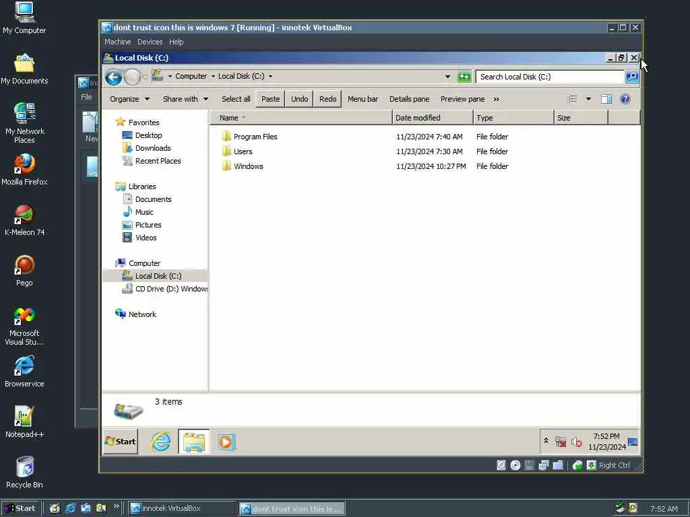The image size is (690, 517).
Task: Open the Devices menu in VirtualBox
Action: [150, 42]
